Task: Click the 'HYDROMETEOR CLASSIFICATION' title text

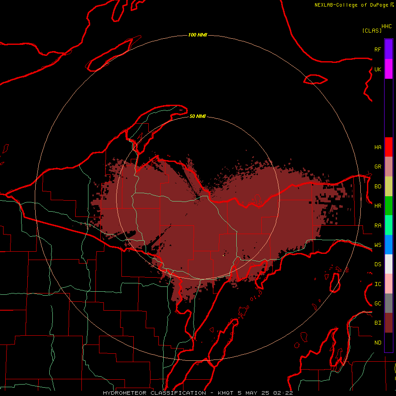Action: pyautogui.click(x=154, y=393)
